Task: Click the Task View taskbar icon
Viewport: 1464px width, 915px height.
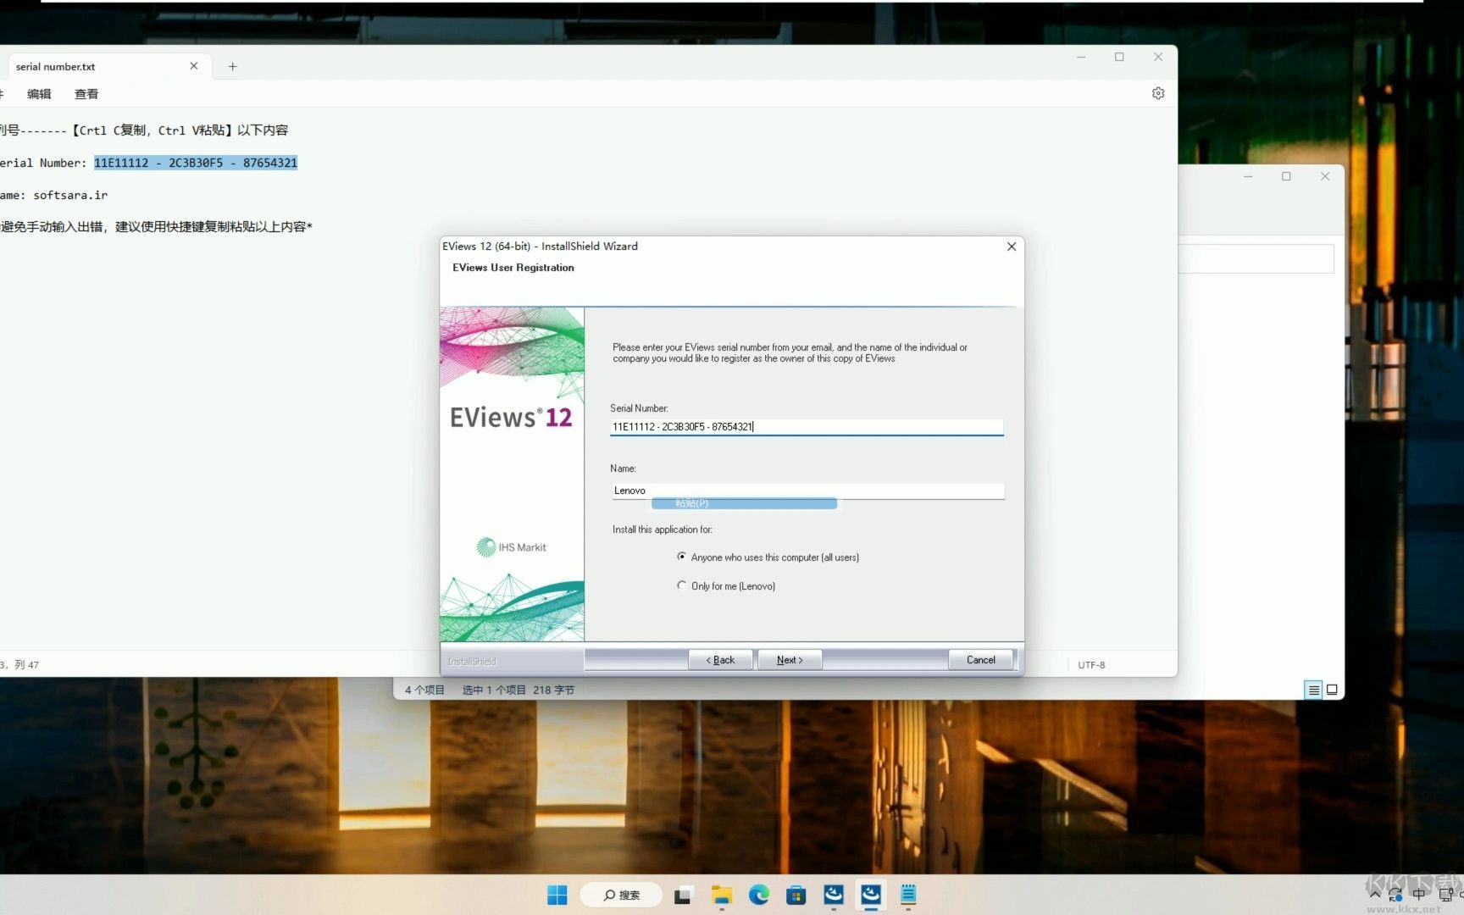Action: point(683,895)
